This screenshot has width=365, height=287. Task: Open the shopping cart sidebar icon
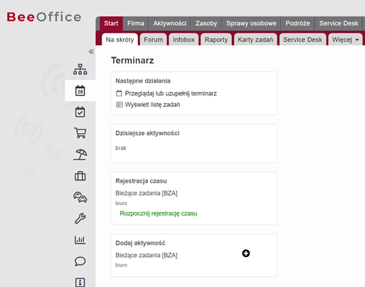(x=80, y=133)
